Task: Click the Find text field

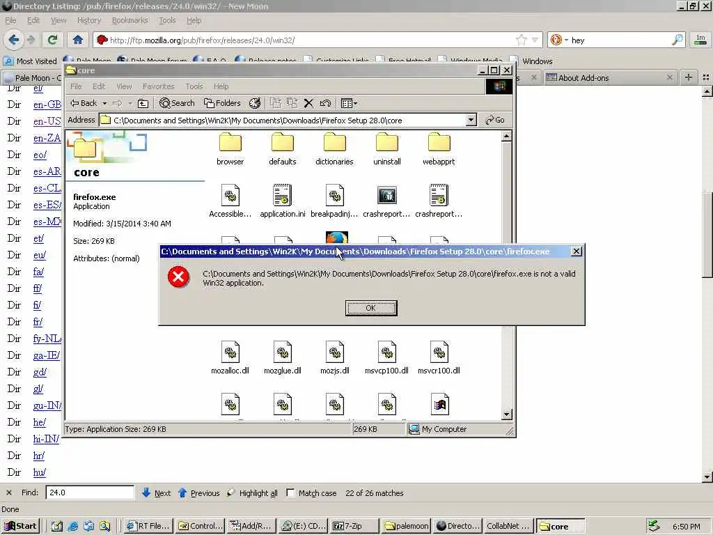Action: click(90, 493)
